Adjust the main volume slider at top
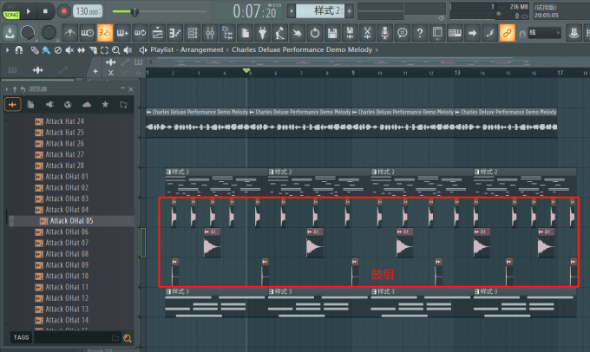 [134, 11]
